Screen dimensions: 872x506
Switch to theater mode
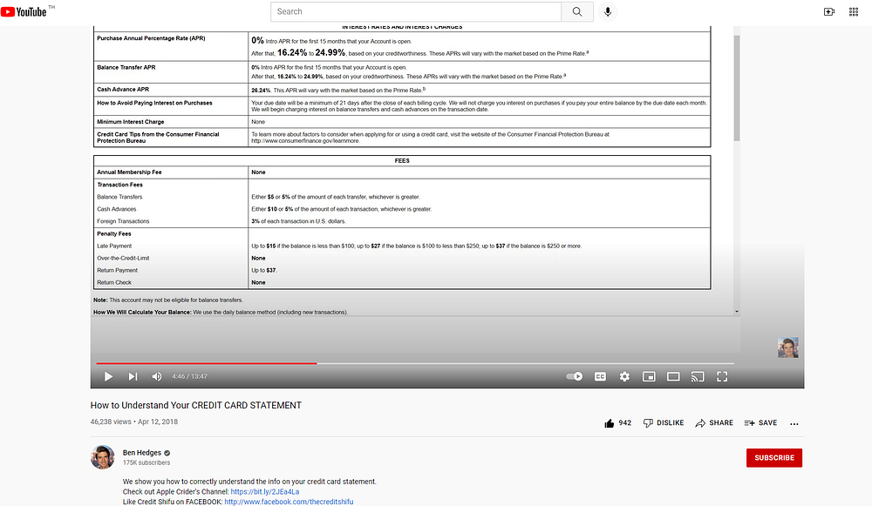[x=673, y=376]
